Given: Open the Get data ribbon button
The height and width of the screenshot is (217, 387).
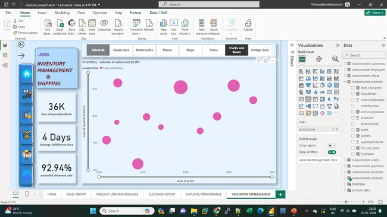Looking at the screenshot, I should pos(47,27).
